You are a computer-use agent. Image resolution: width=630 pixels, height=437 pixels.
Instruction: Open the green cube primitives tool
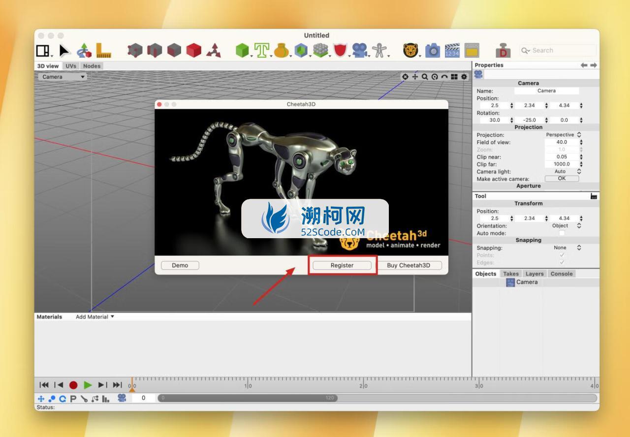pyautogui.click(x=242, y=50)
